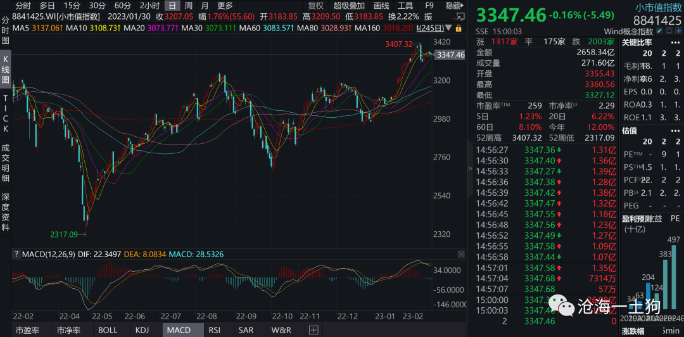Click the 盈利预测 section header
684x337 pixels.
click(x=636, y=219)
